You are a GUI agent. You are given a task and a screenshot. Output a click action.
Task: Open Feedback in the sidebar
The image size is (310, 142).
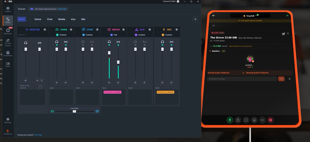8,132
